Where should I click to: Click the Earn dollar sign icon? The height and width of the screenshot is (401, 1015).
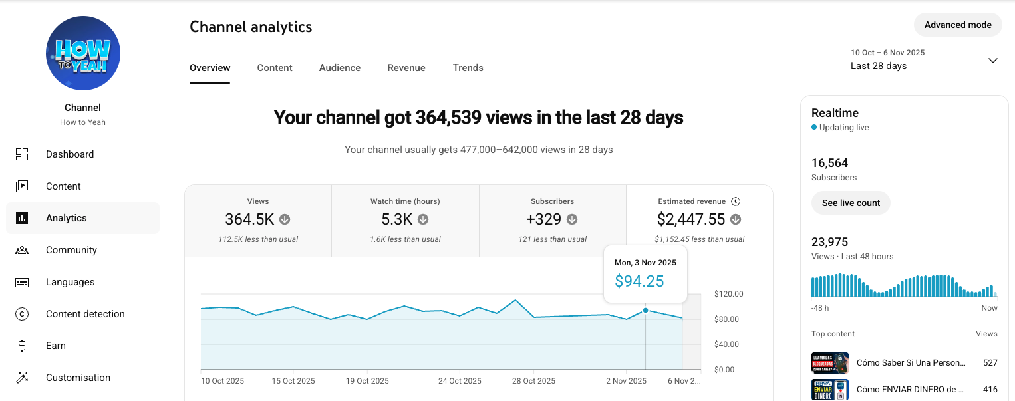coord(22,346)
